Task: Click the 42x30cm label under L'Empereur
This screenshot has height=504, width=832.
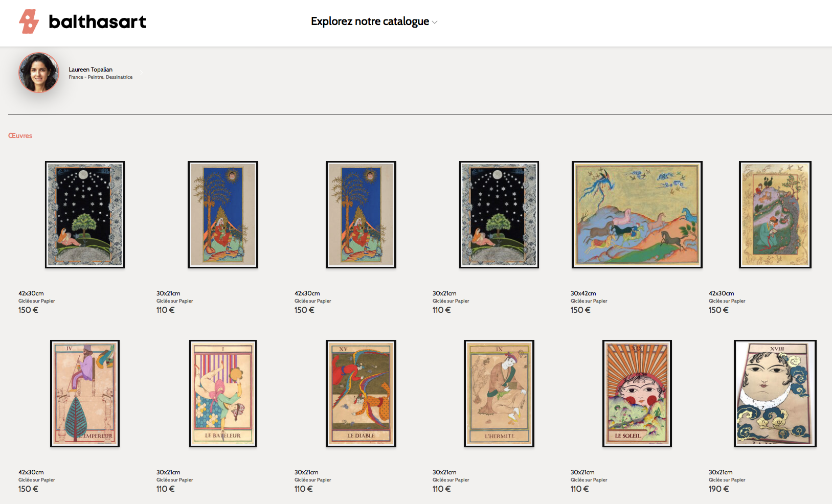Action: 31,472
